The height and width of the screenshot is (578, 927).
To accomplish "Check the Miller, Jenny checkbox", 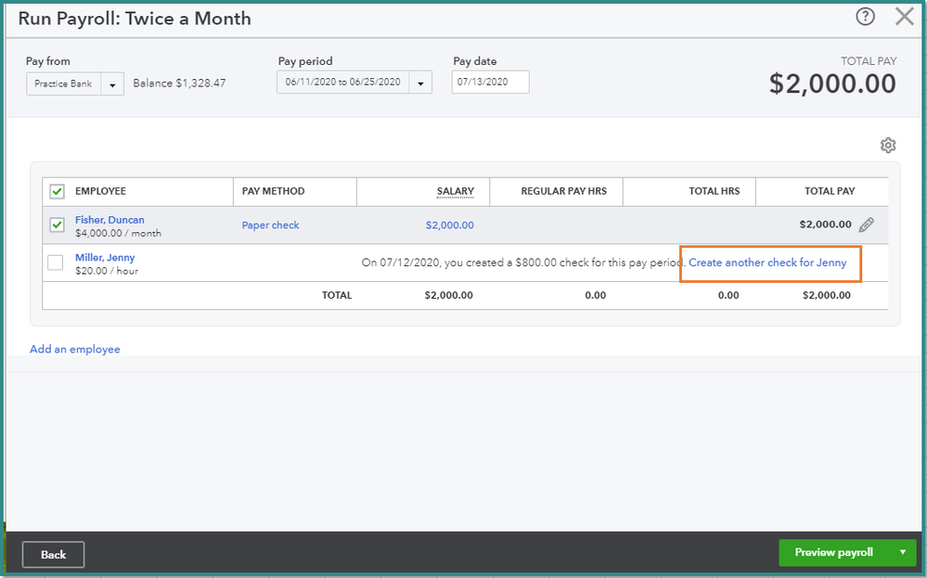I will 56,263.
